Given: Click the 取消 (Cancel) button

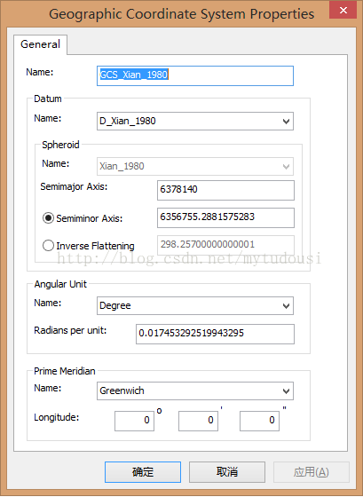Looking at the screenshot, I should coord(227,472).
